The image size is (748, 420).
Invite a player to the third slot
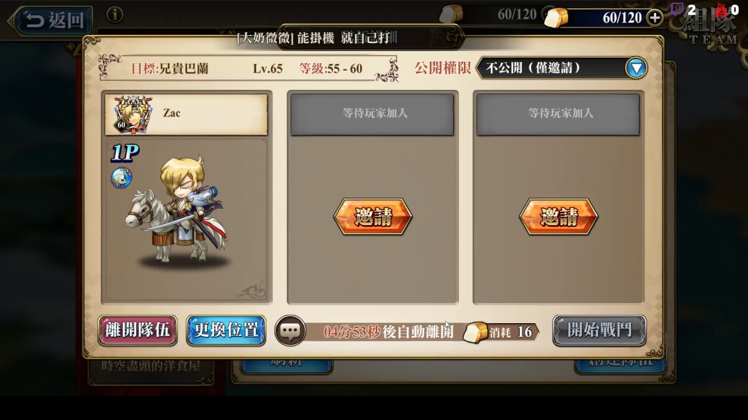click(x=559, y=217)
